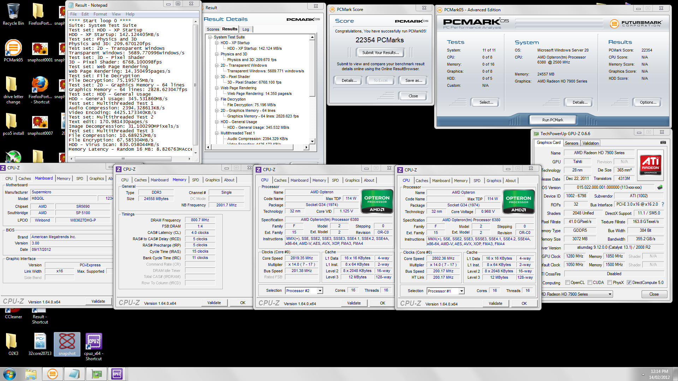This screenshot has width=678, height=381.
Task: Switch to Scores tab in Result window
Action: [213, 29]
